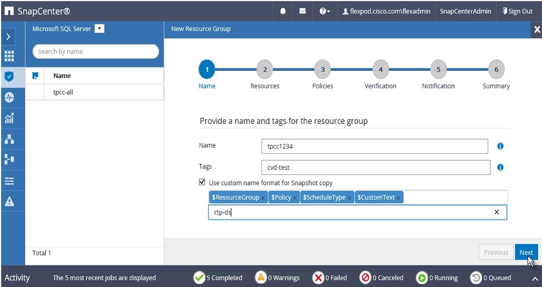Open the Resources shield icon
The width and height of the screenshot is (542, 287).
[x=9, y=76]
